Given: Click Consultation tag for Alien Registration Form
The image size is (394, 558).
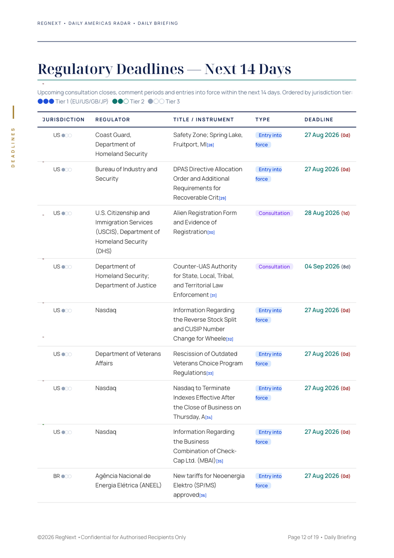Looking at the screenshot, I should [274, 213].
